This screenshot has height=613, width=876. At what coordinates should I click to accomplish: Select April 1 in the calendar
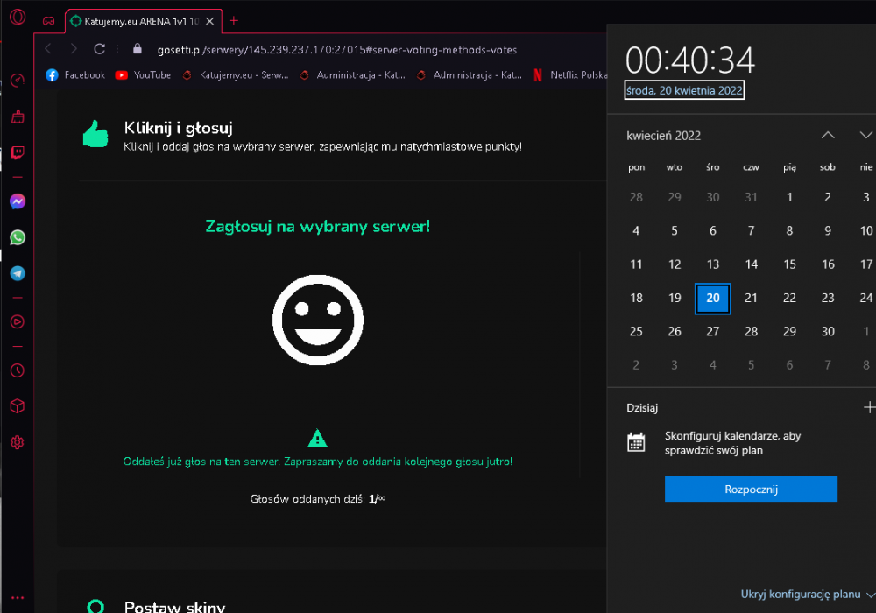789,197
